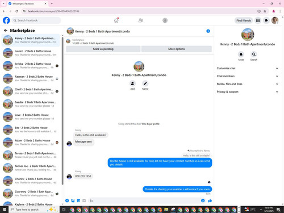The image size is (284, 213).
Task: Open Saadia - 2 Beds 1 Bath chat
Action: click(31, 104)
